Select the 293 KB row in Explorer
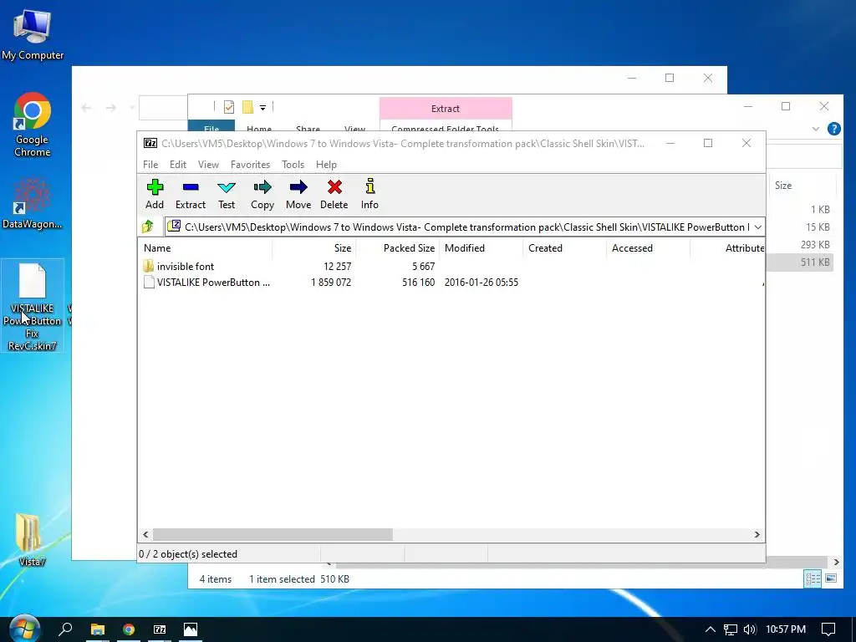Viewport: 856px width, 642px height. coord(799,245)
